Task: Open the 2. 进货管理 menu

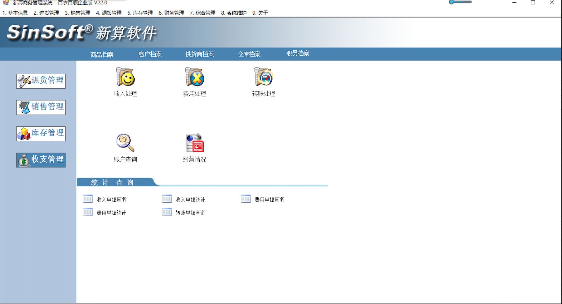Action: coord(46,13)
